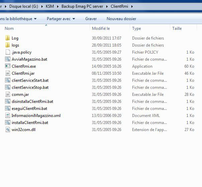Open the Partager avec dropdown
This screenshot has width=202, height=187.
(61, 19)
